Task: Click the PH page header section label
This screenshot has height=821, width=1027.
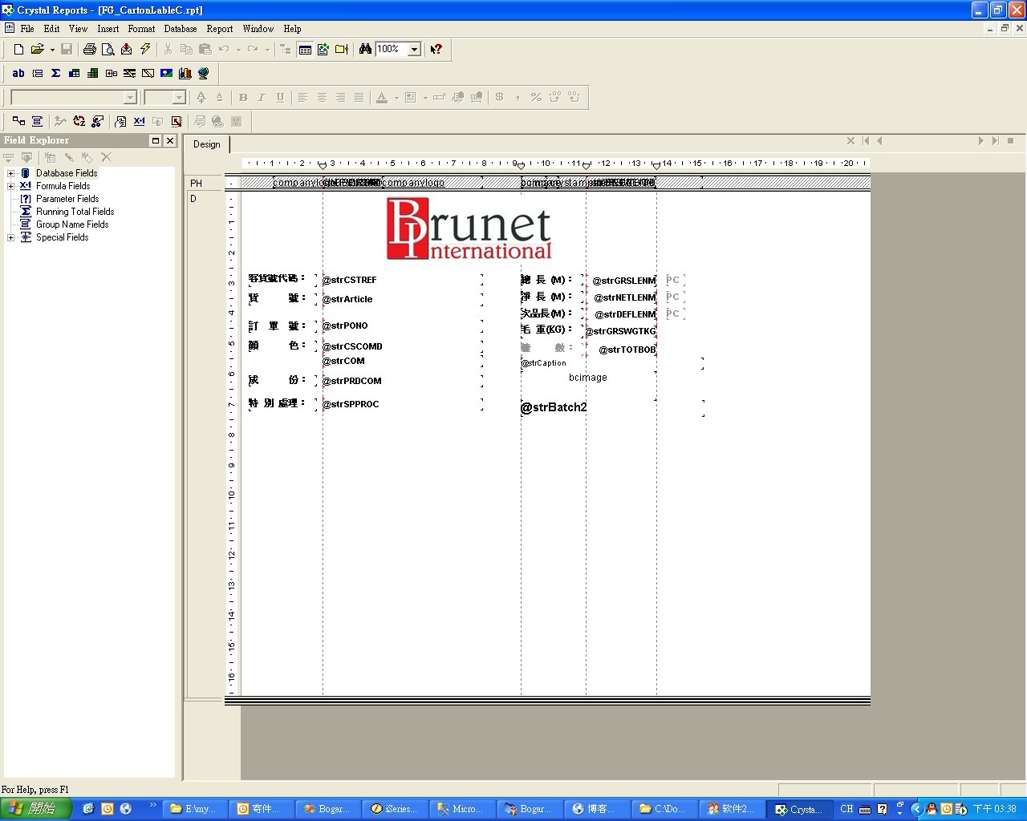Action: [x=196, y=184]
